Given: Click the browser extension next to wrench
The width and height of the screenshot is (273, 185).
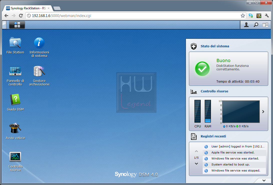Looking at the screenshot, I should click(259, 16).
